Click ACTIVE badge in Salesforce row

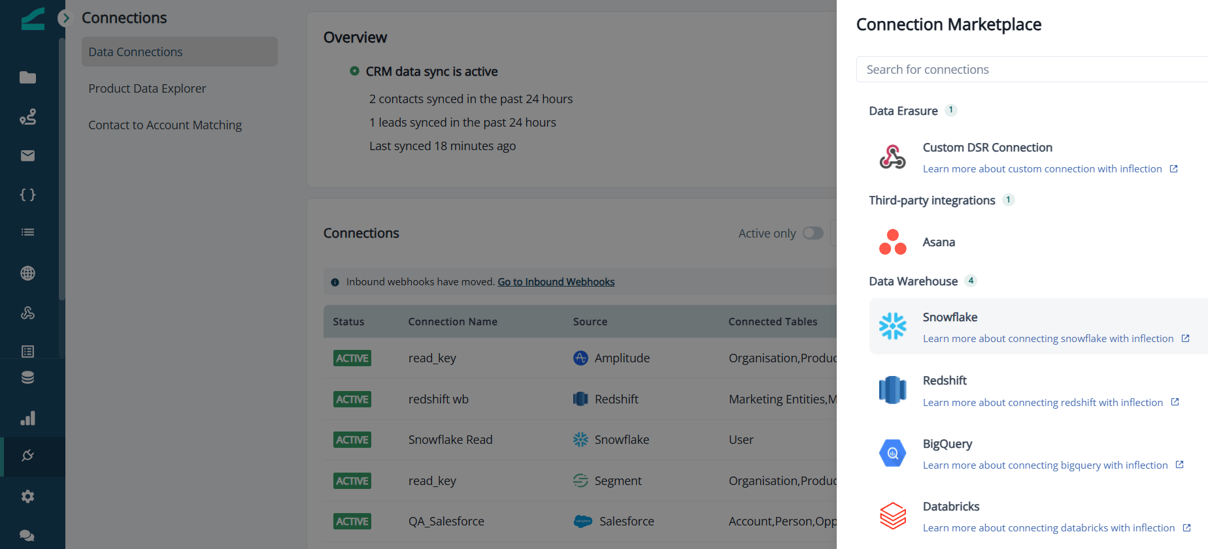tap(352, 522)
